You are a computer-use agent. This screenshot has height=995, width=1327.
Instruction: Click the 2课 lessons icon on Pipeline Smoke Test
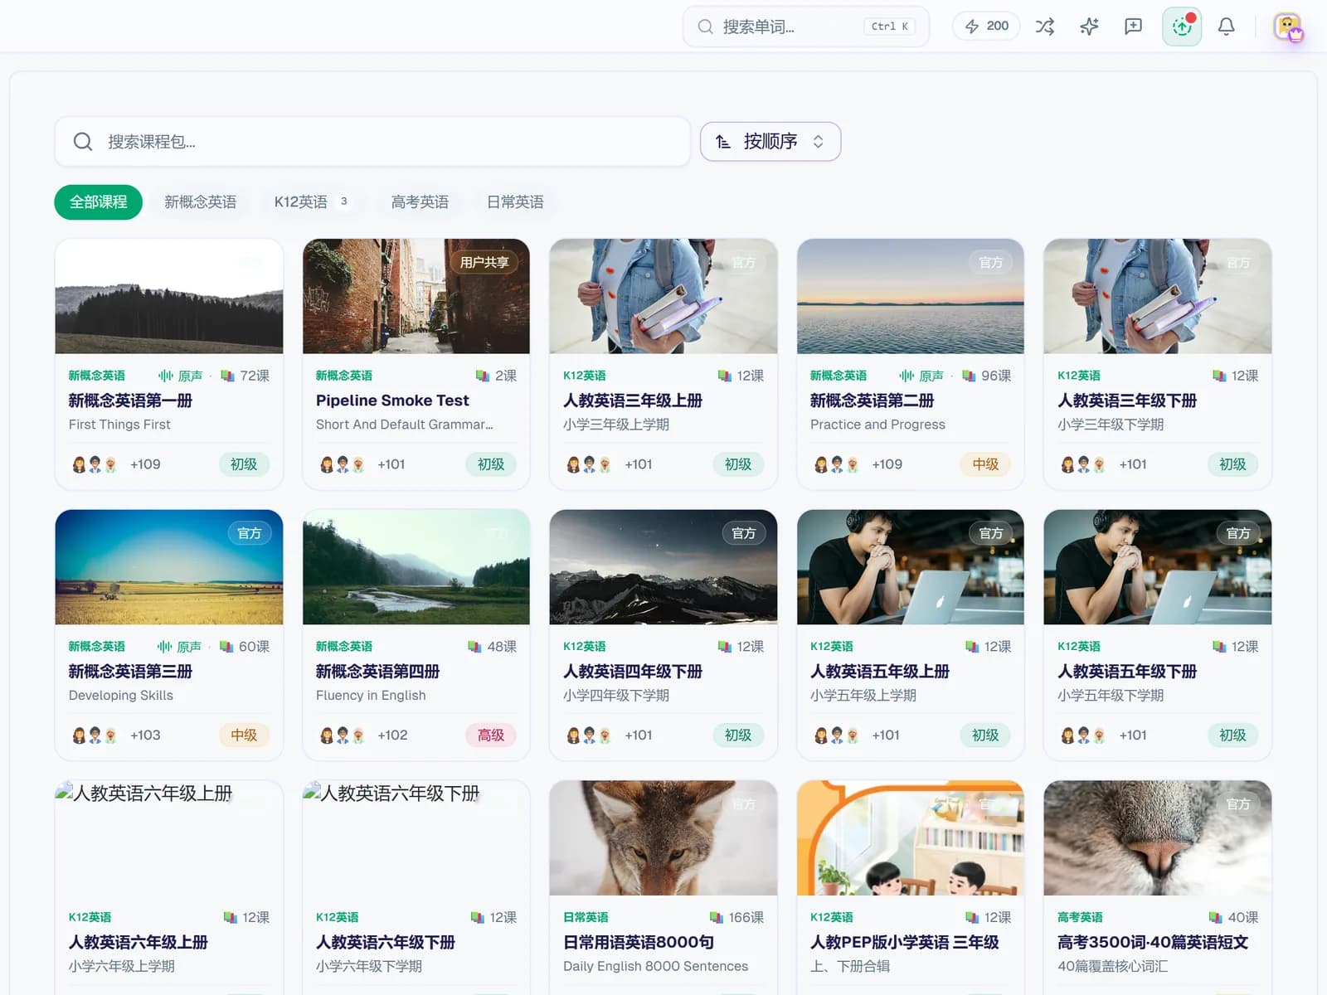pyautogui.click(x=483, y=376)
